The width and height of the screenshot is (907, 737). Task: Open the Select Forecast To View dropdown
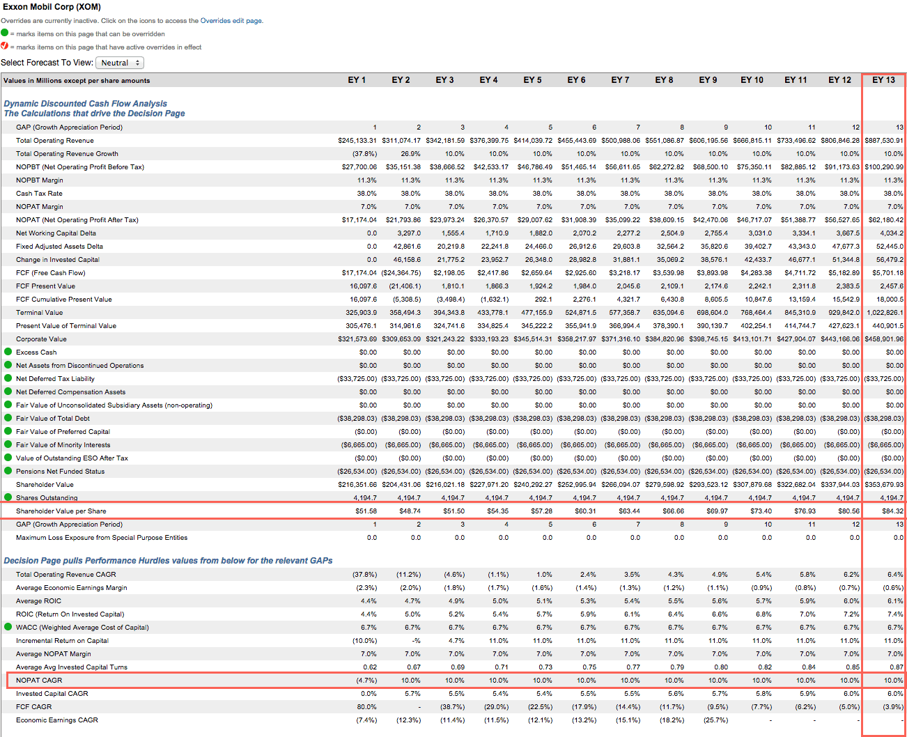point(119,63)
